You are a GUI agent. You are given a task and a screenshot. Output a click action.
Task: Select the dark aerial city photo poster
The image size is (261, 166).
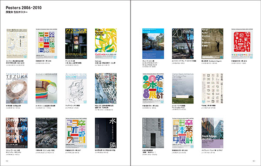point(47,133)
